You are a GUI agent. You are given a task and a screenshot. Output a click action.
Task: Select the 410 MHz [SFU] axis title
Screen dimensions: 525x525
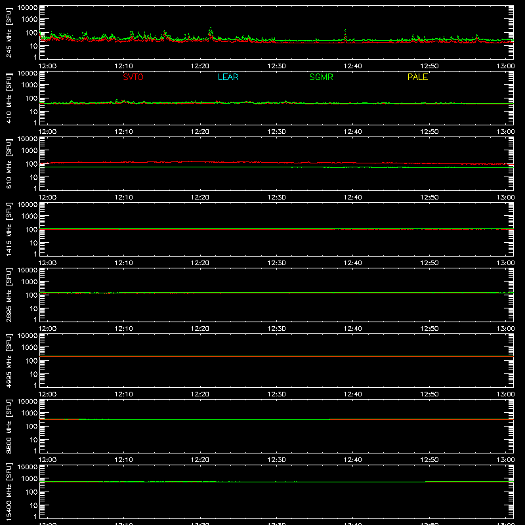9,98
